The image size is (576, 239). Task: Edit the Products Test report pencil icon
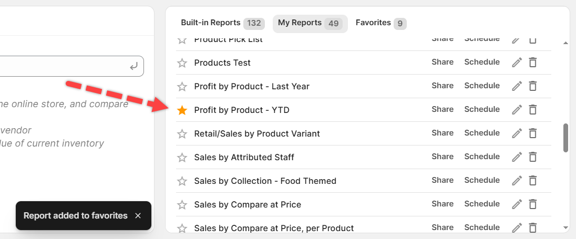pos(517,63)
